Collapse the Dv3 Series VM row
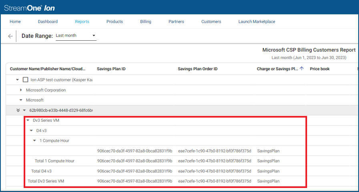 tap(28, 120)
